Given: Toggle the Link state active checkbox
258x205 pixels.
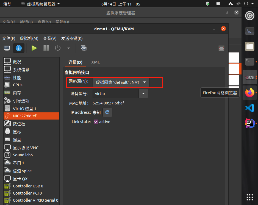Looking at the screenshot, I should point(96,122).
